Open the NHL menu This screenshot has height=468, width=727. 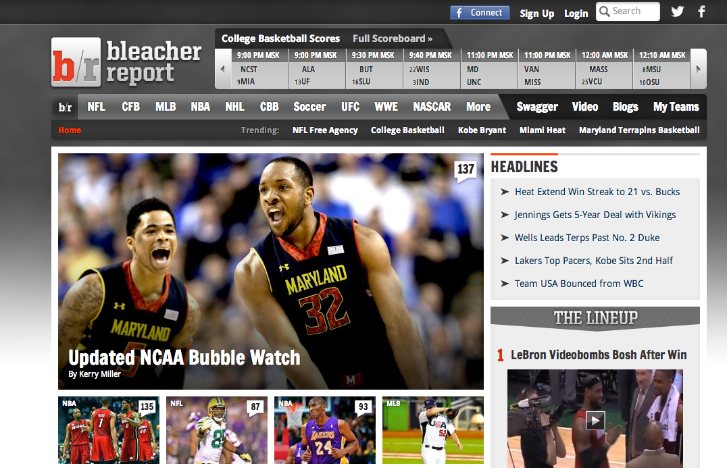234,107
